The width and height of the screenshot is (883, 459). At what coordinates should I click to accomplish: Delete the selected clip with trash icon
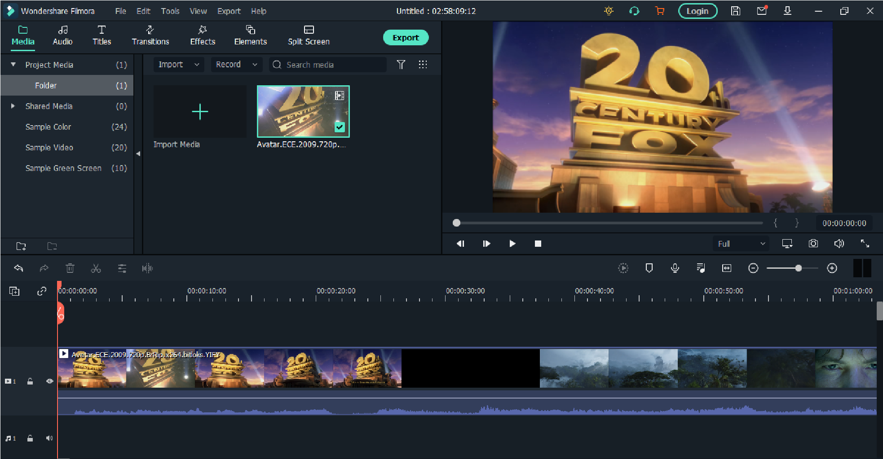coord(70,268)
